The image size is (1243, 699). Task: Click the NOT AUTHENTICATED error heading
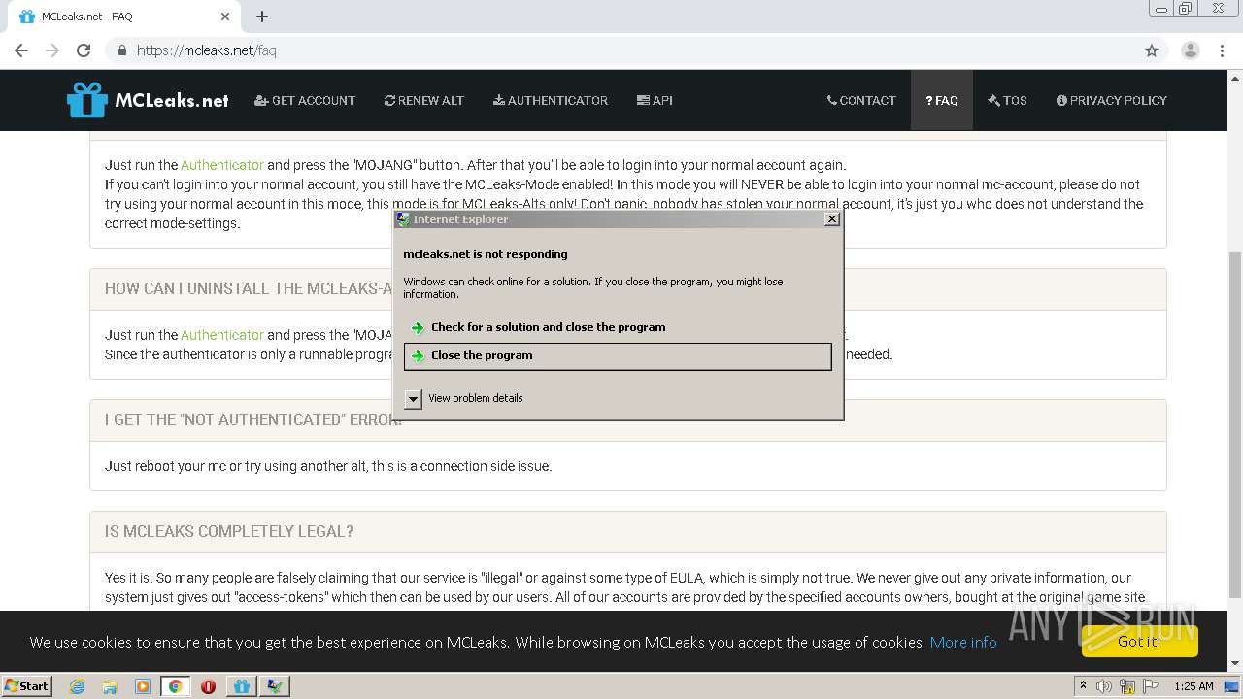[253, 419]
